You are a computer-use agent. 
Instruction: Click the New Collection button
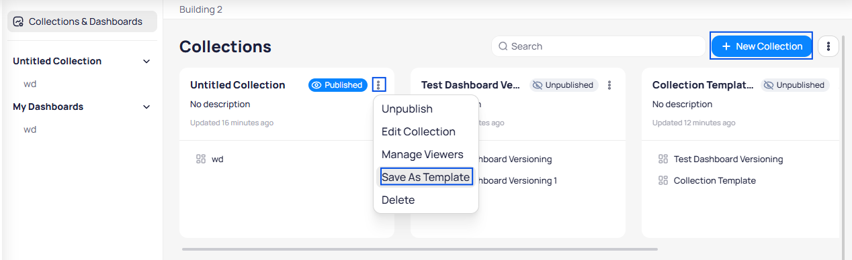coord(761,46)
